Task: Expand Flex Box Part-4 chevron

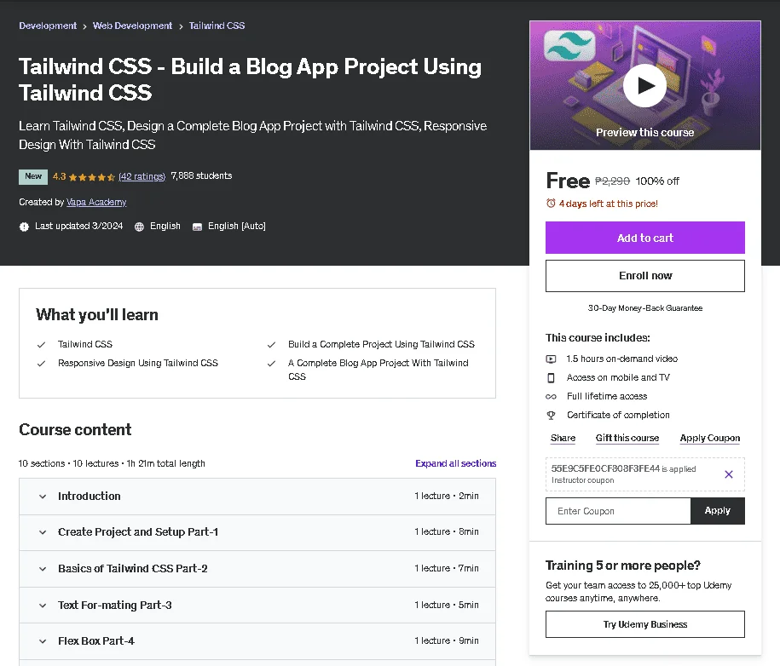Action: [x=43, y=641]
